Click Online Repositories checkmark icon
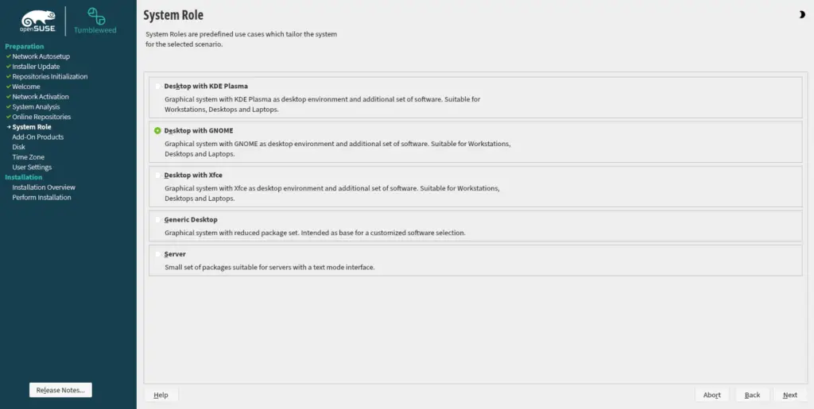 (8, 117)
